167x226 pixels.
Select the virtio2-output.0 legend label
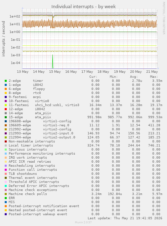[59, 137]
